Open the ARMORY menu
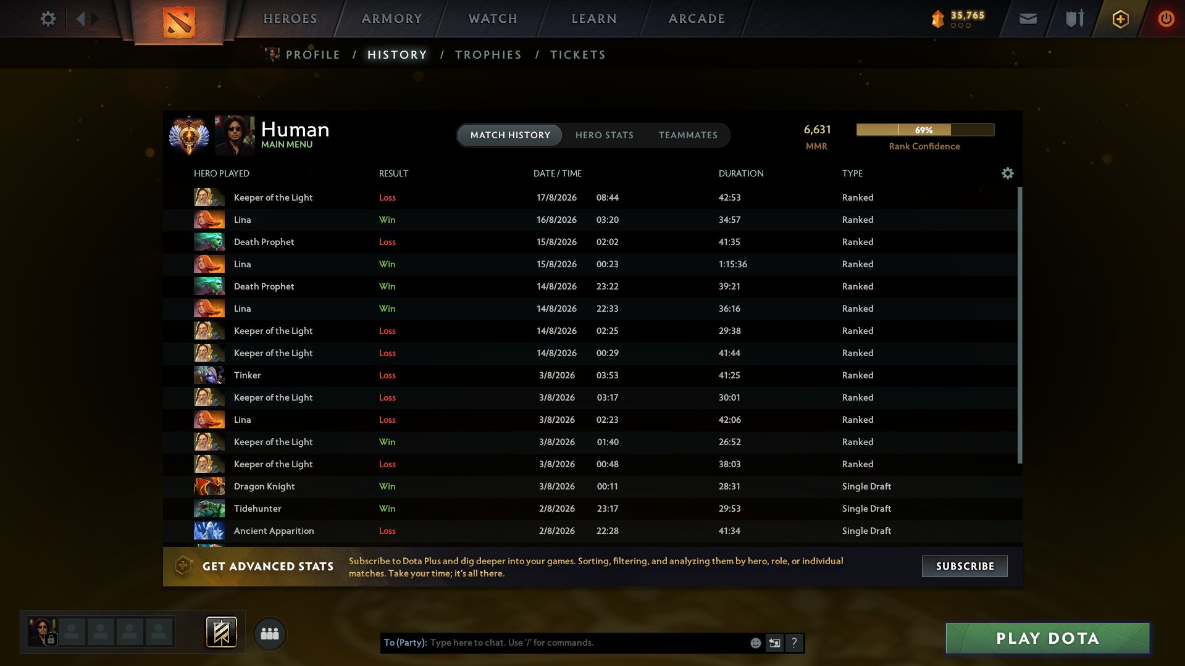 pyautogui.click(x=392, y=19)
